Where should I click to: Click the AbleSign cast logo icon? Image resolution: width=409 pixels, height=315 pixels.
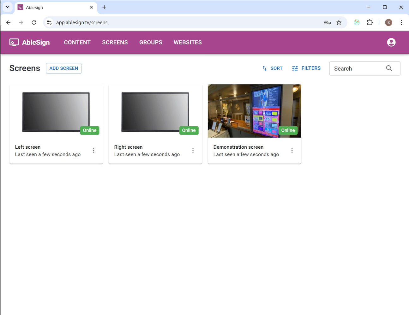tap(14, 42)
